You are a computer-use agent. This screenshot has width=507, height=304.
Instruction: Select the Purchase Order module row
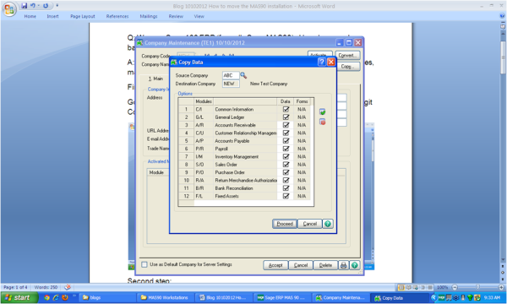pos(244,172)
